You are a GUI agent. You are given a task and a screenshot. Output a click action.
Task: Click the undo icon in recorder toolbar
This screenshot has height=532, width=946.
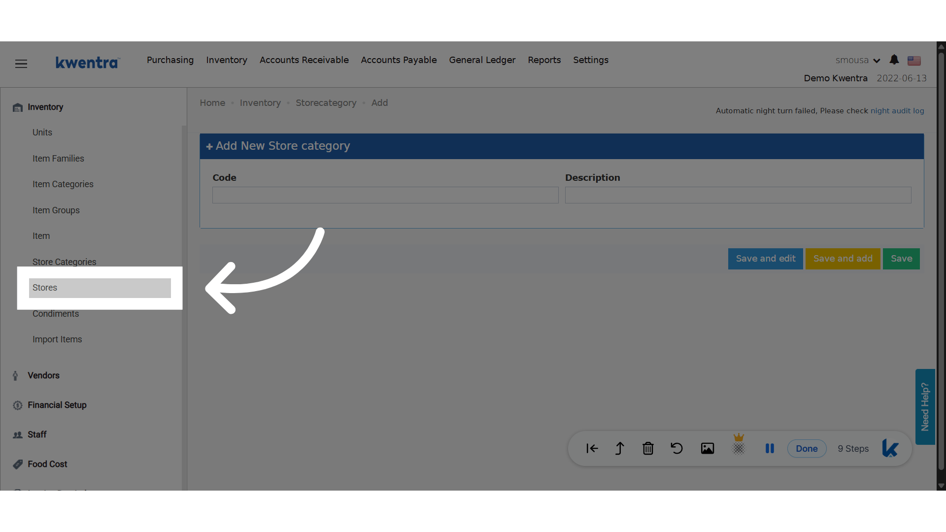[x=676, y=449]
